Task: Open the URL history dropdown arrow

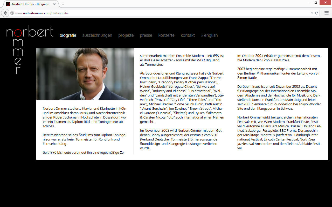Action: coord(312,13)
